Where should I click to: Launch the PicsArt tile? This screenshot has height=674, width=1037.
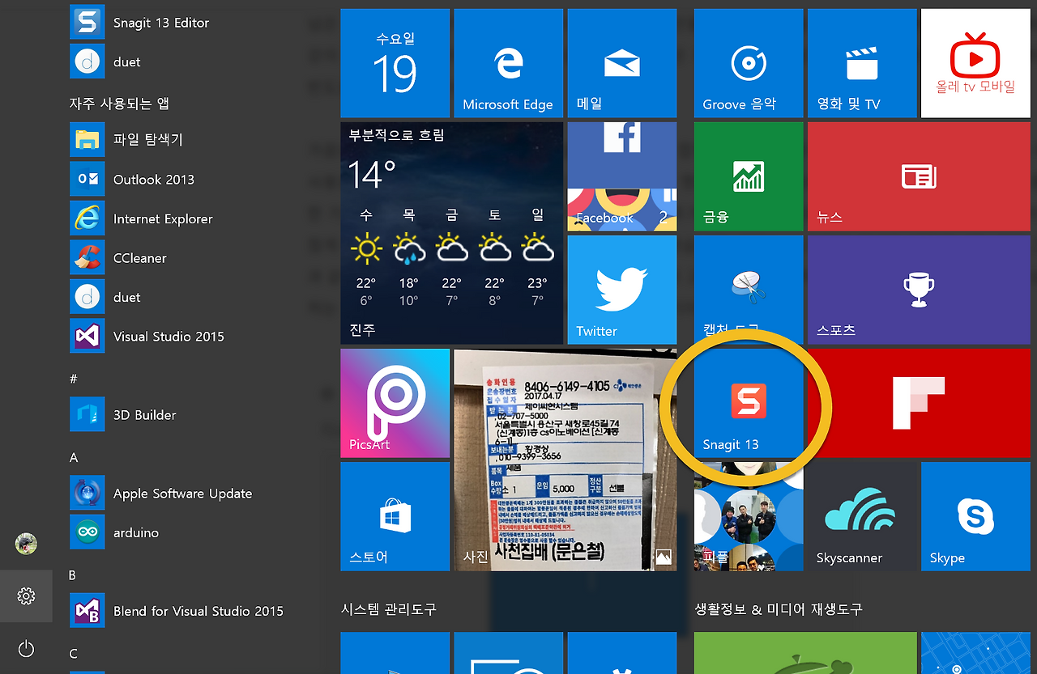point(395,403)
